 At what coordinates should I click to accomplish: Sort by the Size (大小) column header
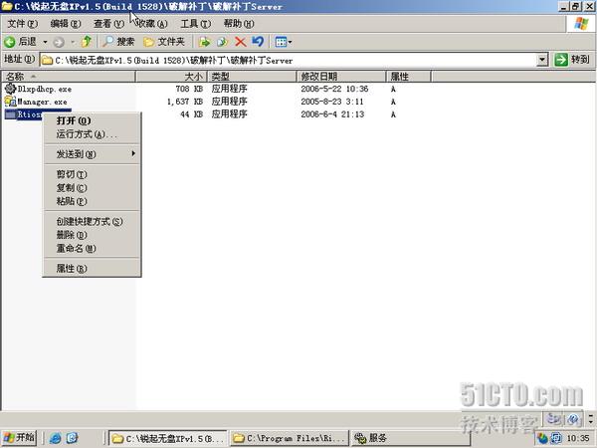pos(171,77)
